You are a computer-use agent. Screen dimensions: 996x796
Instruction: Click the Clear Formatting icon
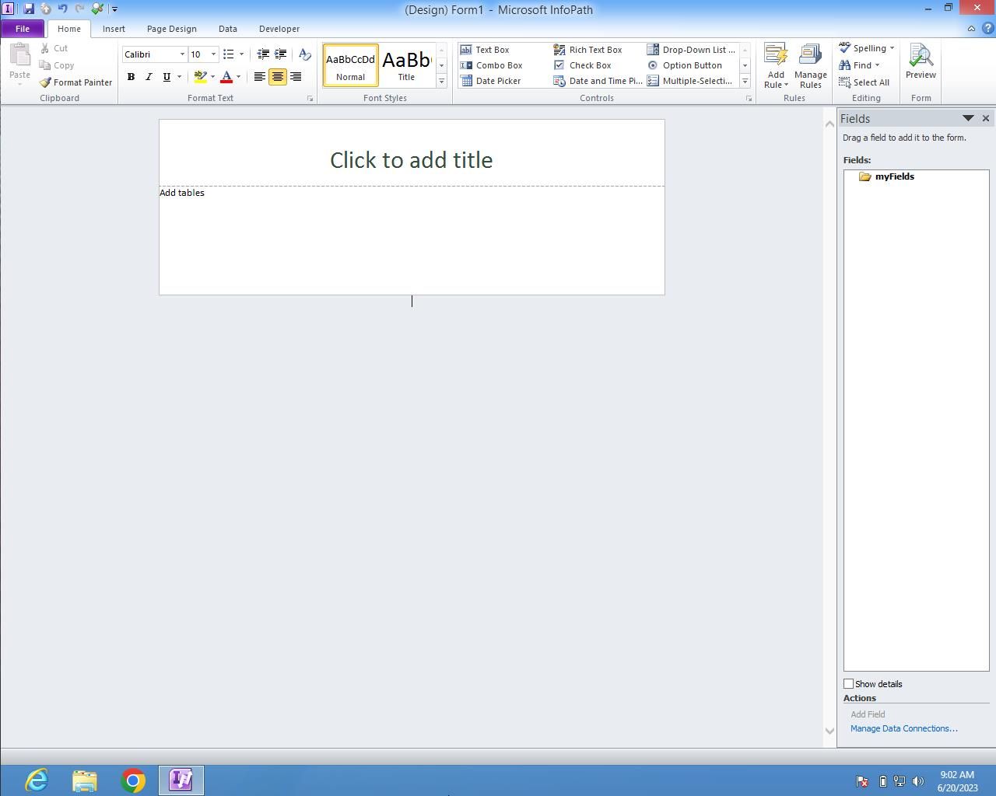click(x=305, y=54)
